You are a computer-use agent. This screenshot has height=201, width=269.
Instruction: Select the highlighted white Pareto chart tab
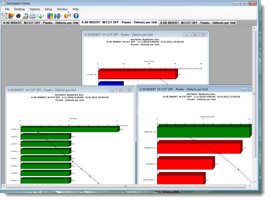pyautogui.click(x=119, y=23)
